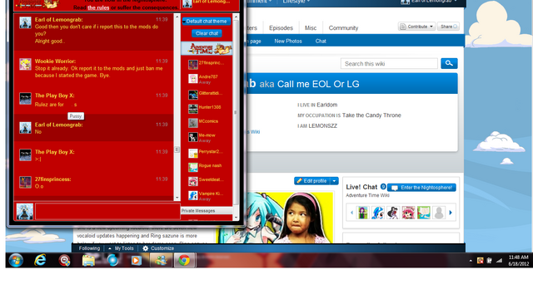Open the Community navigation tab
Image resolution: width=533 pixels, height=299 pixels.
pos(343,27)
